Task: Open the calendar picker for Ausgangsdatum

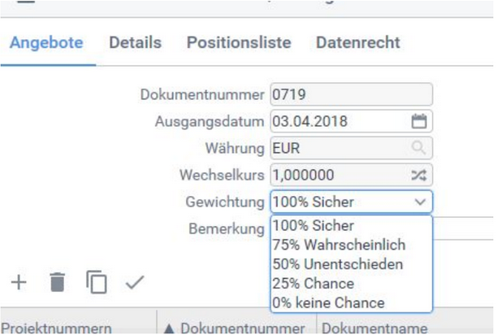Action: [x=419, y=122]
